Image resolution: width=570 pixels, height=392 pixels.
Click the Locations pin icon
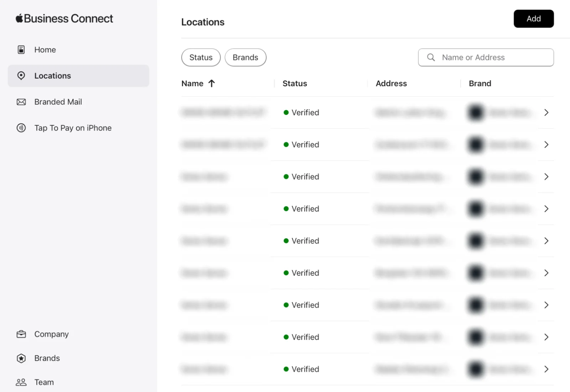(x=21, y=75)
